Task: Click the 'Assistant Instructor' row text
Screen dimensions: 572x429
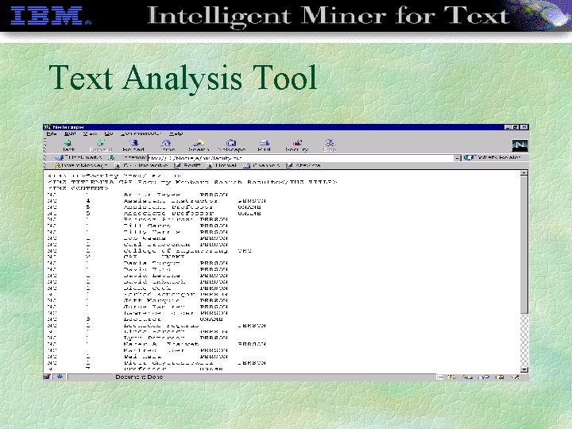Action: point(170,201)
